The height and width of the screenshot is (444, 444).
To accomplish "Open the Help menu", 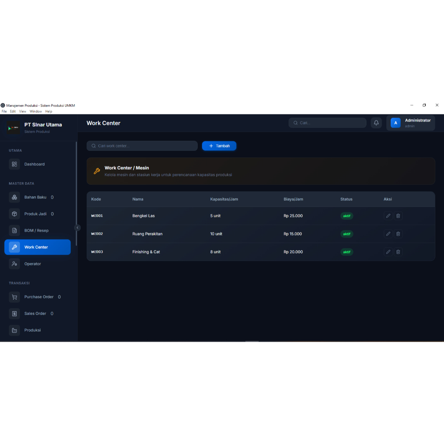I will coord(49,111).
